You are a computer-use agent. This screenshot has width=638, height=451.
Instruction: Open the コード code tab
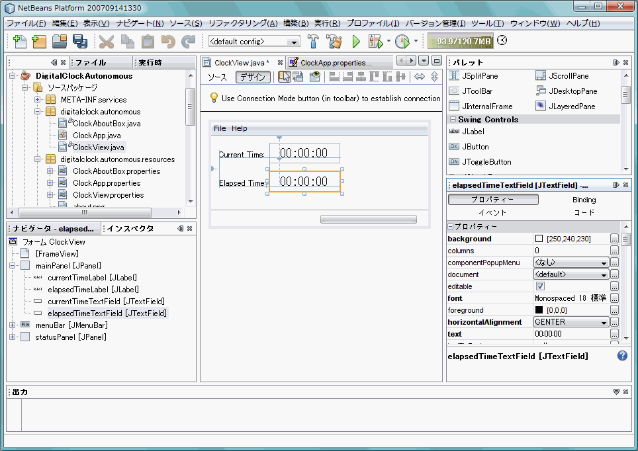(x=584, y=212)
